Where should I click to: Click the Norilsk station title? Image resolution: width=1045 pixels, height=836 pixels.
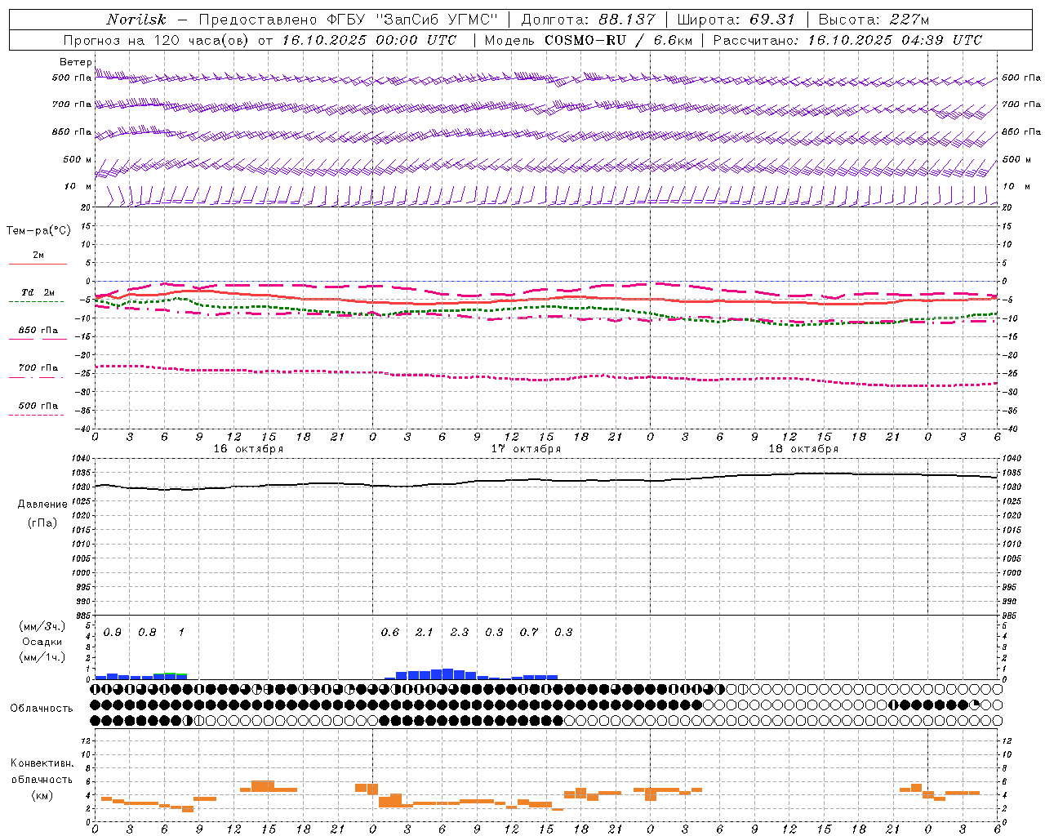coord(136,20)
